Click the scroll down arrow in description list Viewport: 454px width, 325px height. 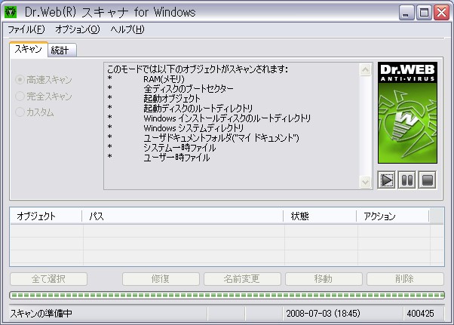[x=366, y=182]
